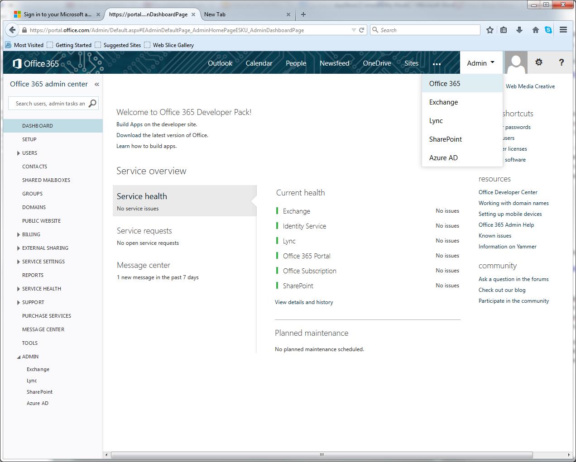
Task: Close the Sign in to Microsoft tab
Action: pyautogui.click(x=98, y=14)
